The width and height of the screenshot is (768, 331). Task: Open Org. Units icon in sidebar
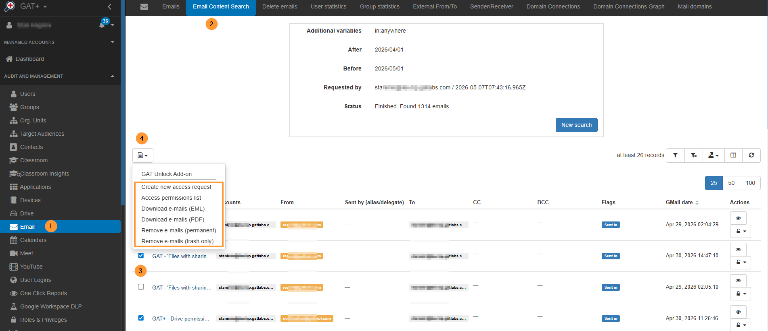click(x=14, y=120)
